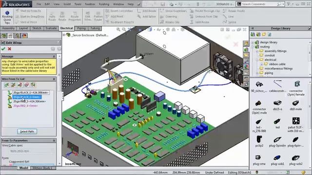Collapse the Wire From-To List section

(54, 79)
